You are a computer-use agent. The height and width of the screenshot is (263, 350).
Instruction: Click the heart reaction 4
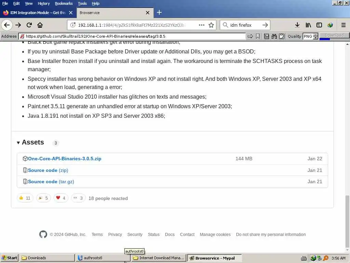point(61,198)
